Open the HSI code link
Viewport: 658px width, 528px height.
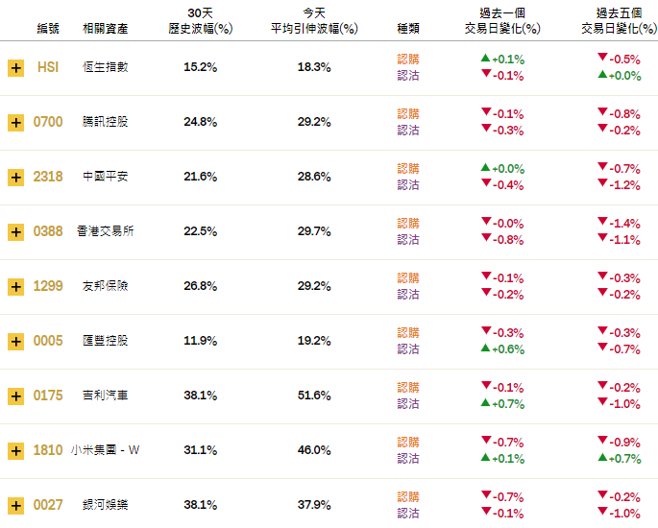point(47,67)
